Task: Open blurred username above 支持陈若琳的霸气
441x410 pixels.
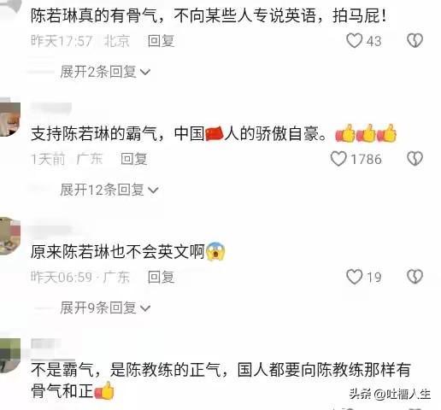Action: [50, 108]
